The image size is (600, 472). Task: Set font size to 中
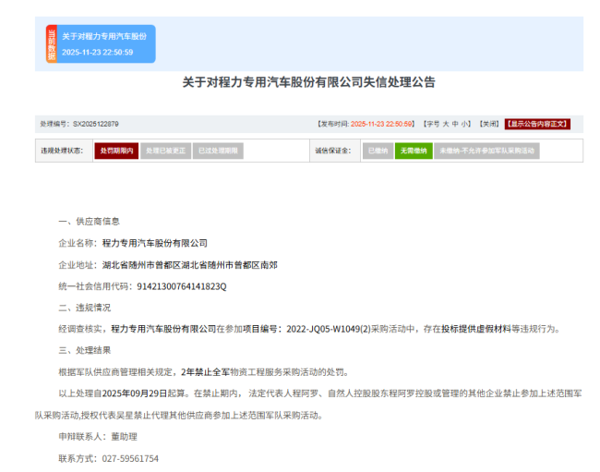coord(455,123)
